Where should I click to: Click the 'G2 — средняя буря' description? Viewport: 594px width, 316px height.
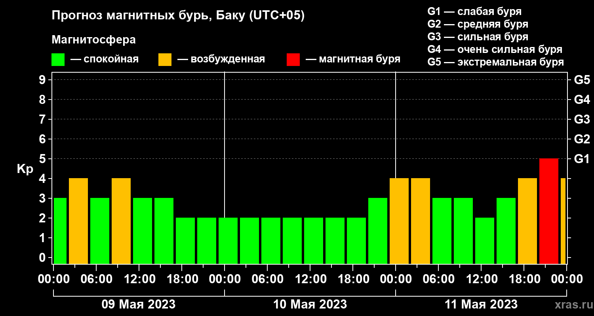point(478,24)
